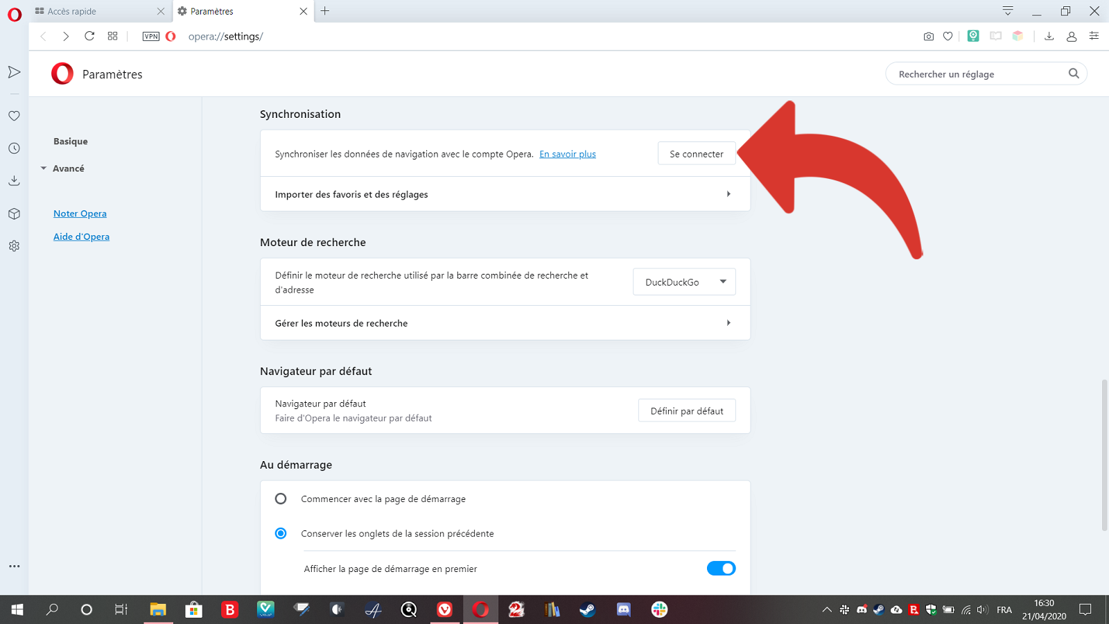Open Steam from the taskbar
The image size is (1109, 624).
coord(587,609)
